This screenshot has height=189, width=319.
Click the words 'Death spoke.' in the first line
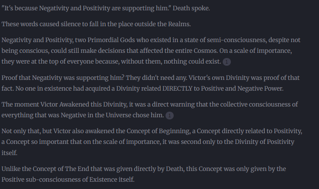click(x=191, y=8)
